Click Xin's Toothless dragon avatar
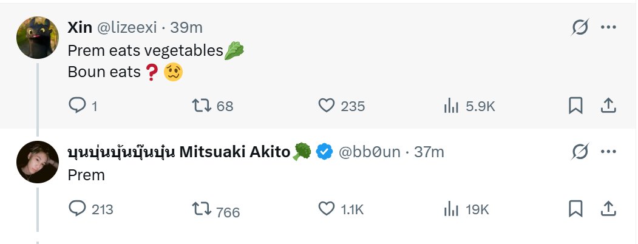This screenshot has width=638, height=244. click(x=38, y=38)
